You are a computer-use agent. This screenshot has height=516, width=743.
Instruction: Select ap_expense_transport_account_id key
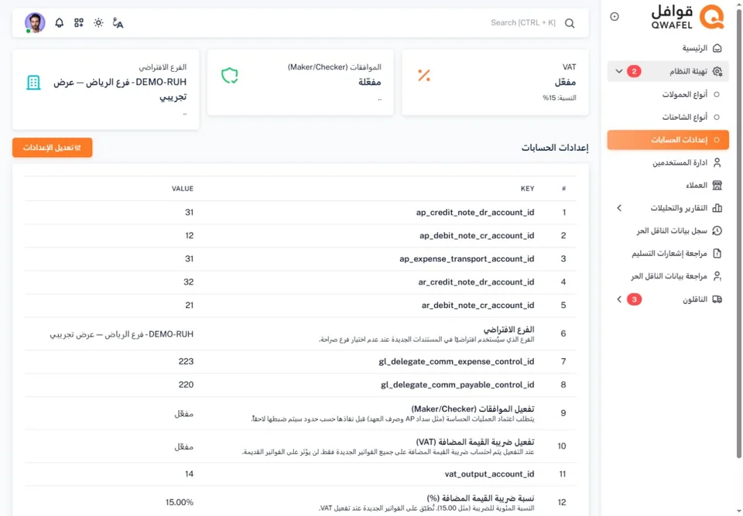[467, 258]
